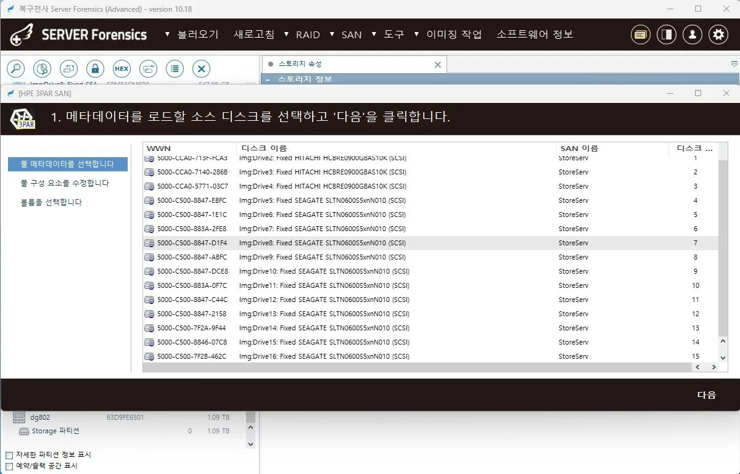The image size is (740, 474).
Task: Click the disk list scroll-down arrow
Action: coord(723,357)
